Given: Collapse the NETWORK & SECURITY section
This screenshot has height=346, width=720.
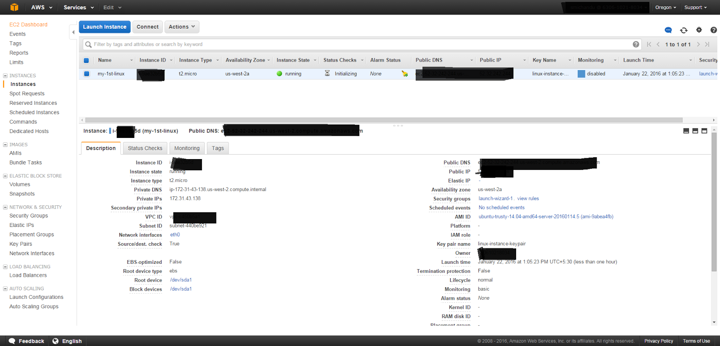Looking at the screenshot, I should point(5,207).
